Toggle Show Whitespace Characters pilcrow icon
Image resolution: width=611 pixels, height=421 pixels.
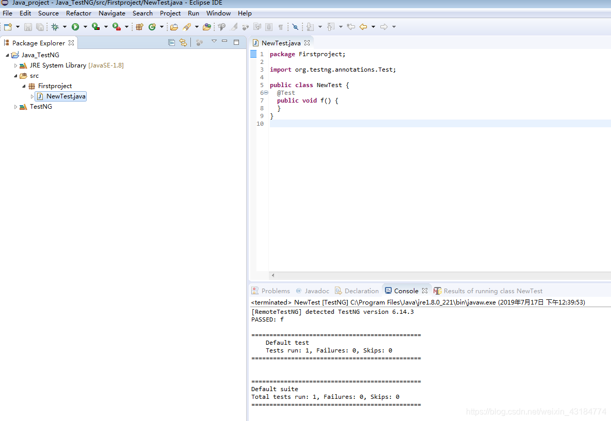click(281, 27)
